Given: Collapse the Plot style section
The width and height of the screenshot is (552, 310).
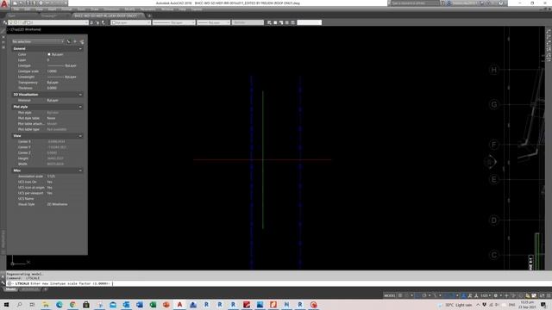Looking at the screenshot, I should (80, 107).
